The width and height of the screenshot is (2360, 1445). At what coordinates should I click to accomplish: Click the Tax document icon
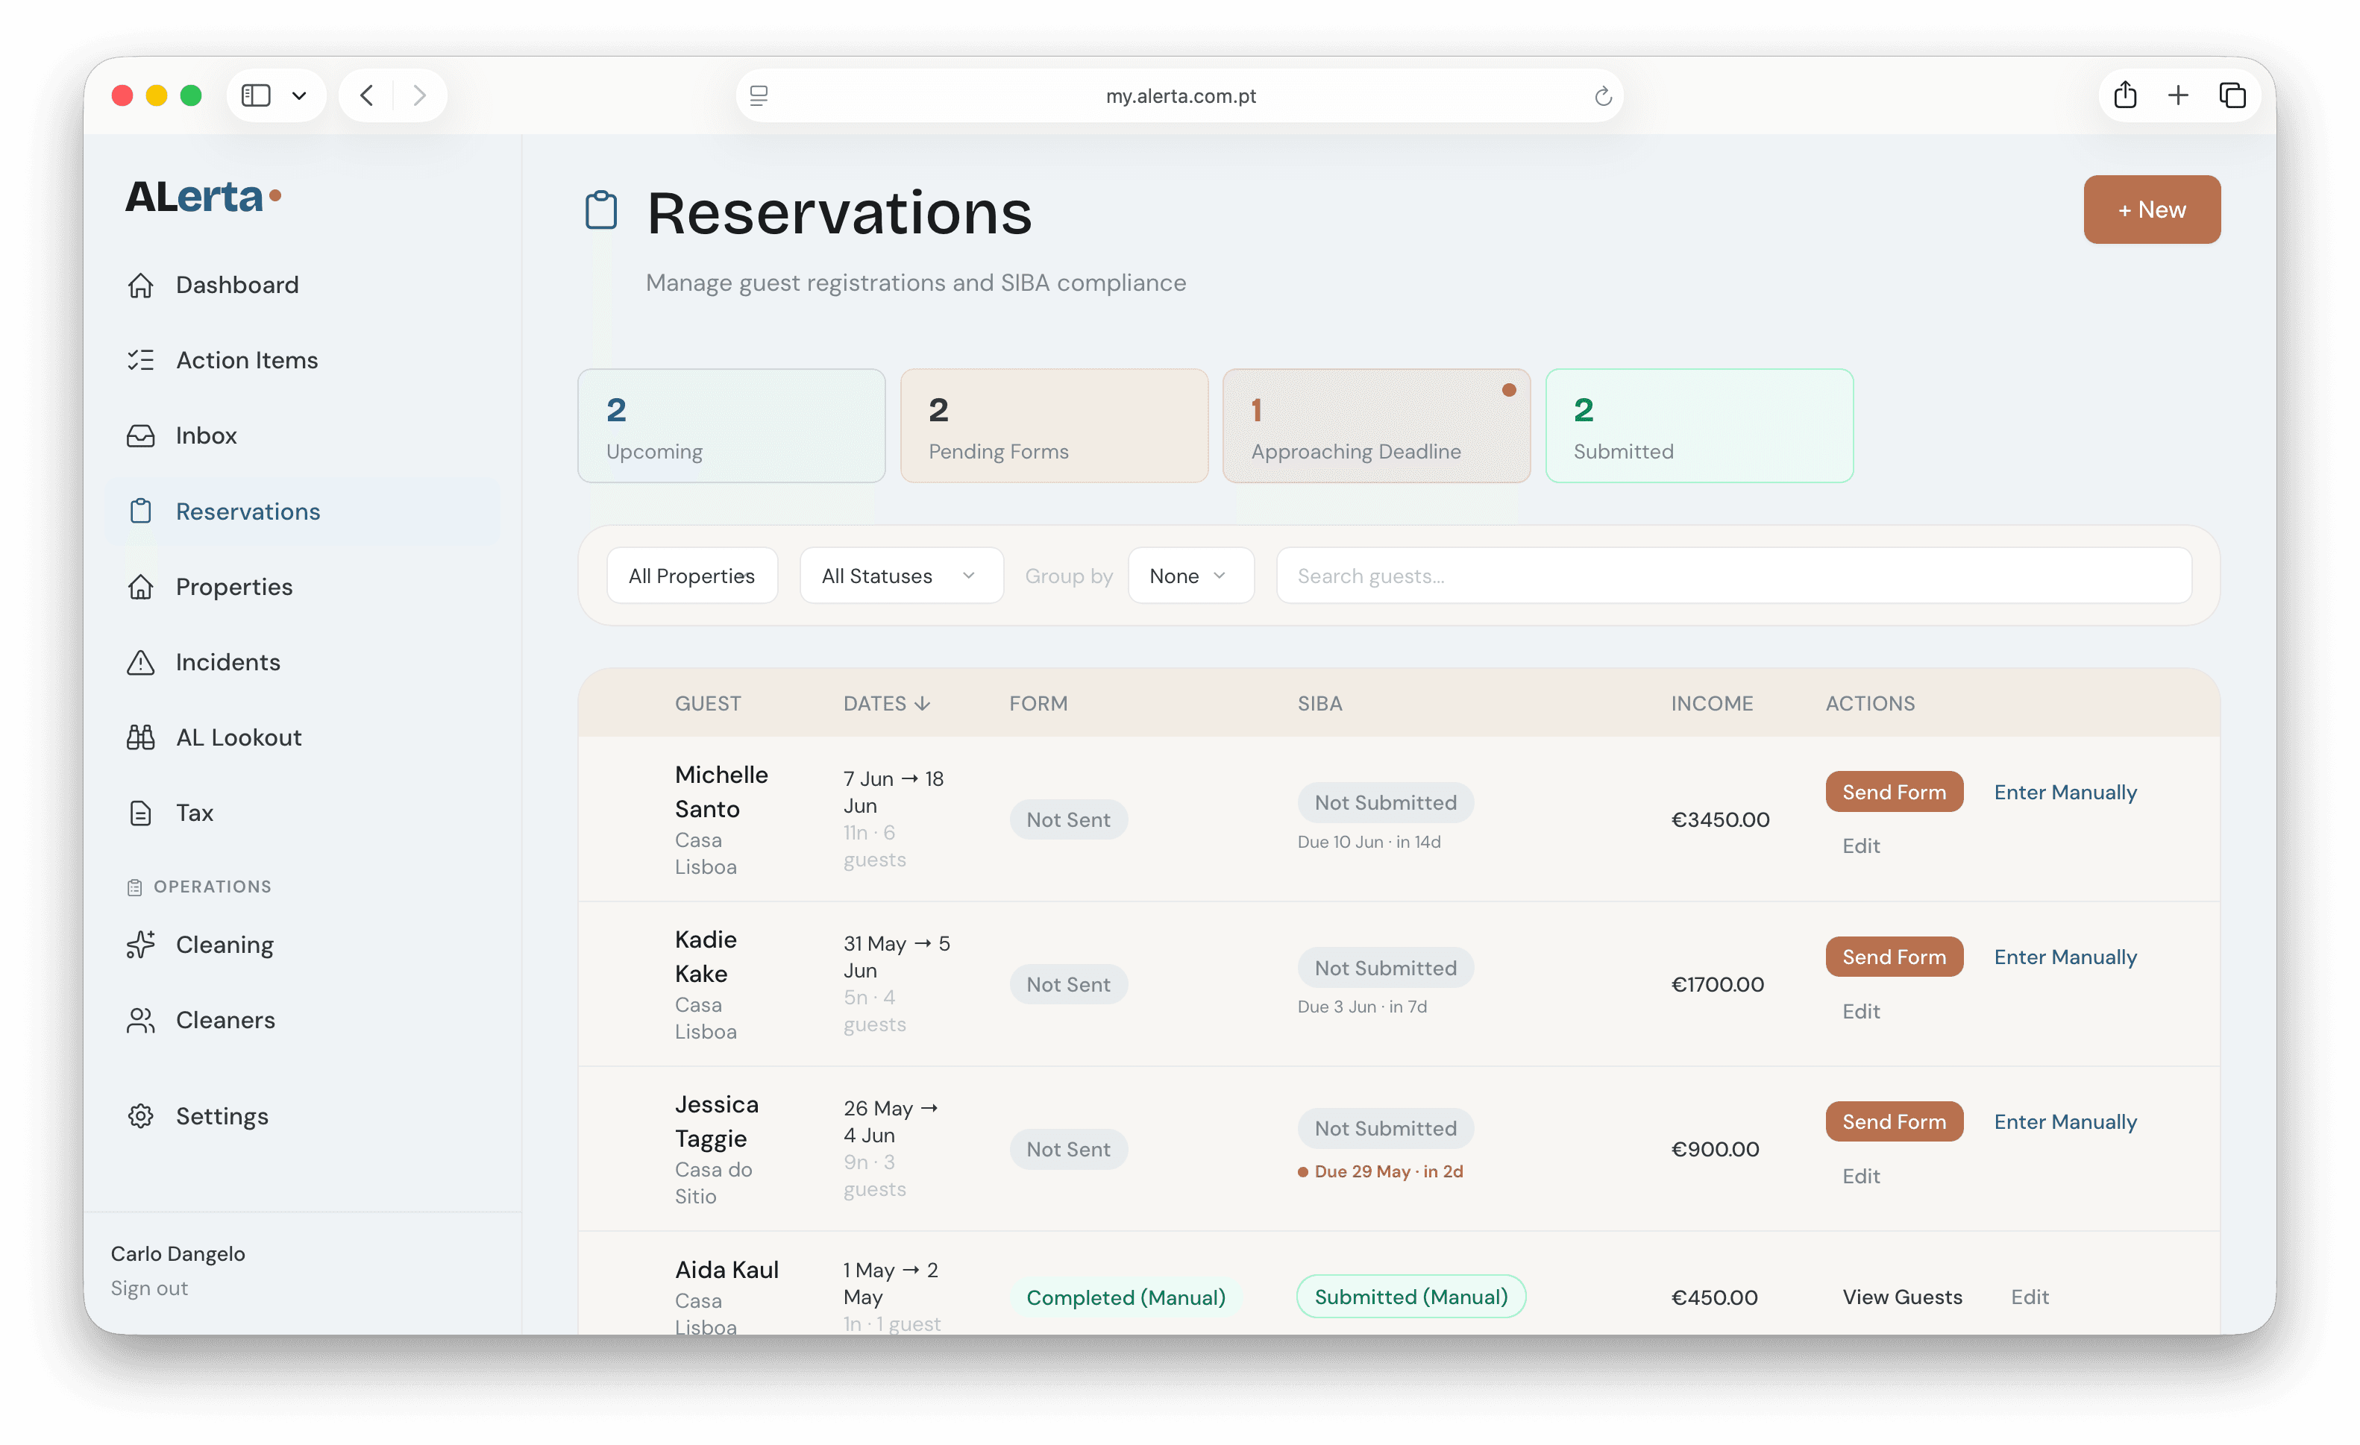point(141,813)
